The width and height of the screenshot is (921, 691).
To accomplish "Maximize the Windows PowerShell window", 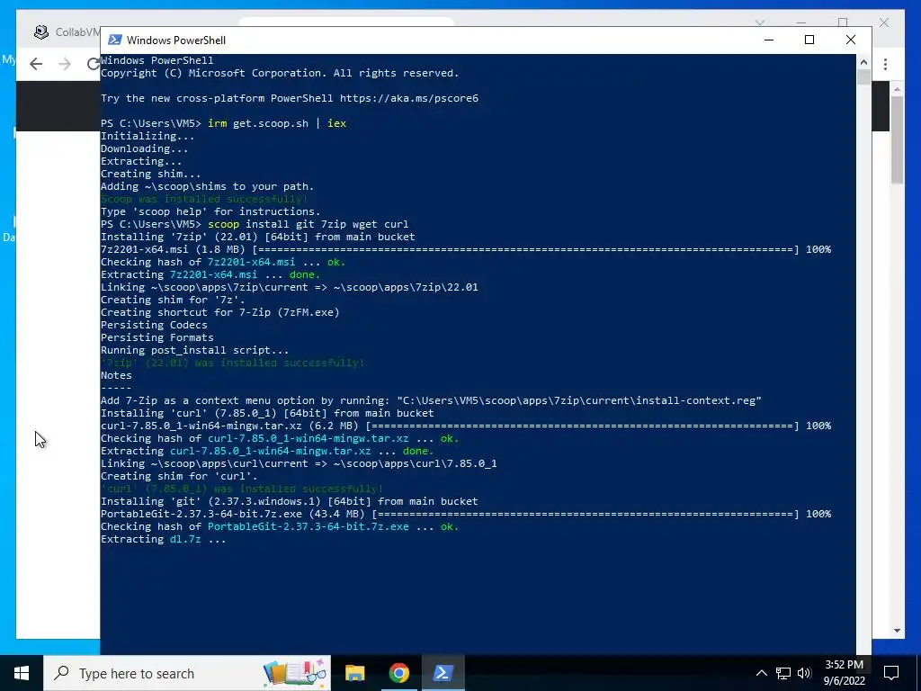I will point(809,40).
